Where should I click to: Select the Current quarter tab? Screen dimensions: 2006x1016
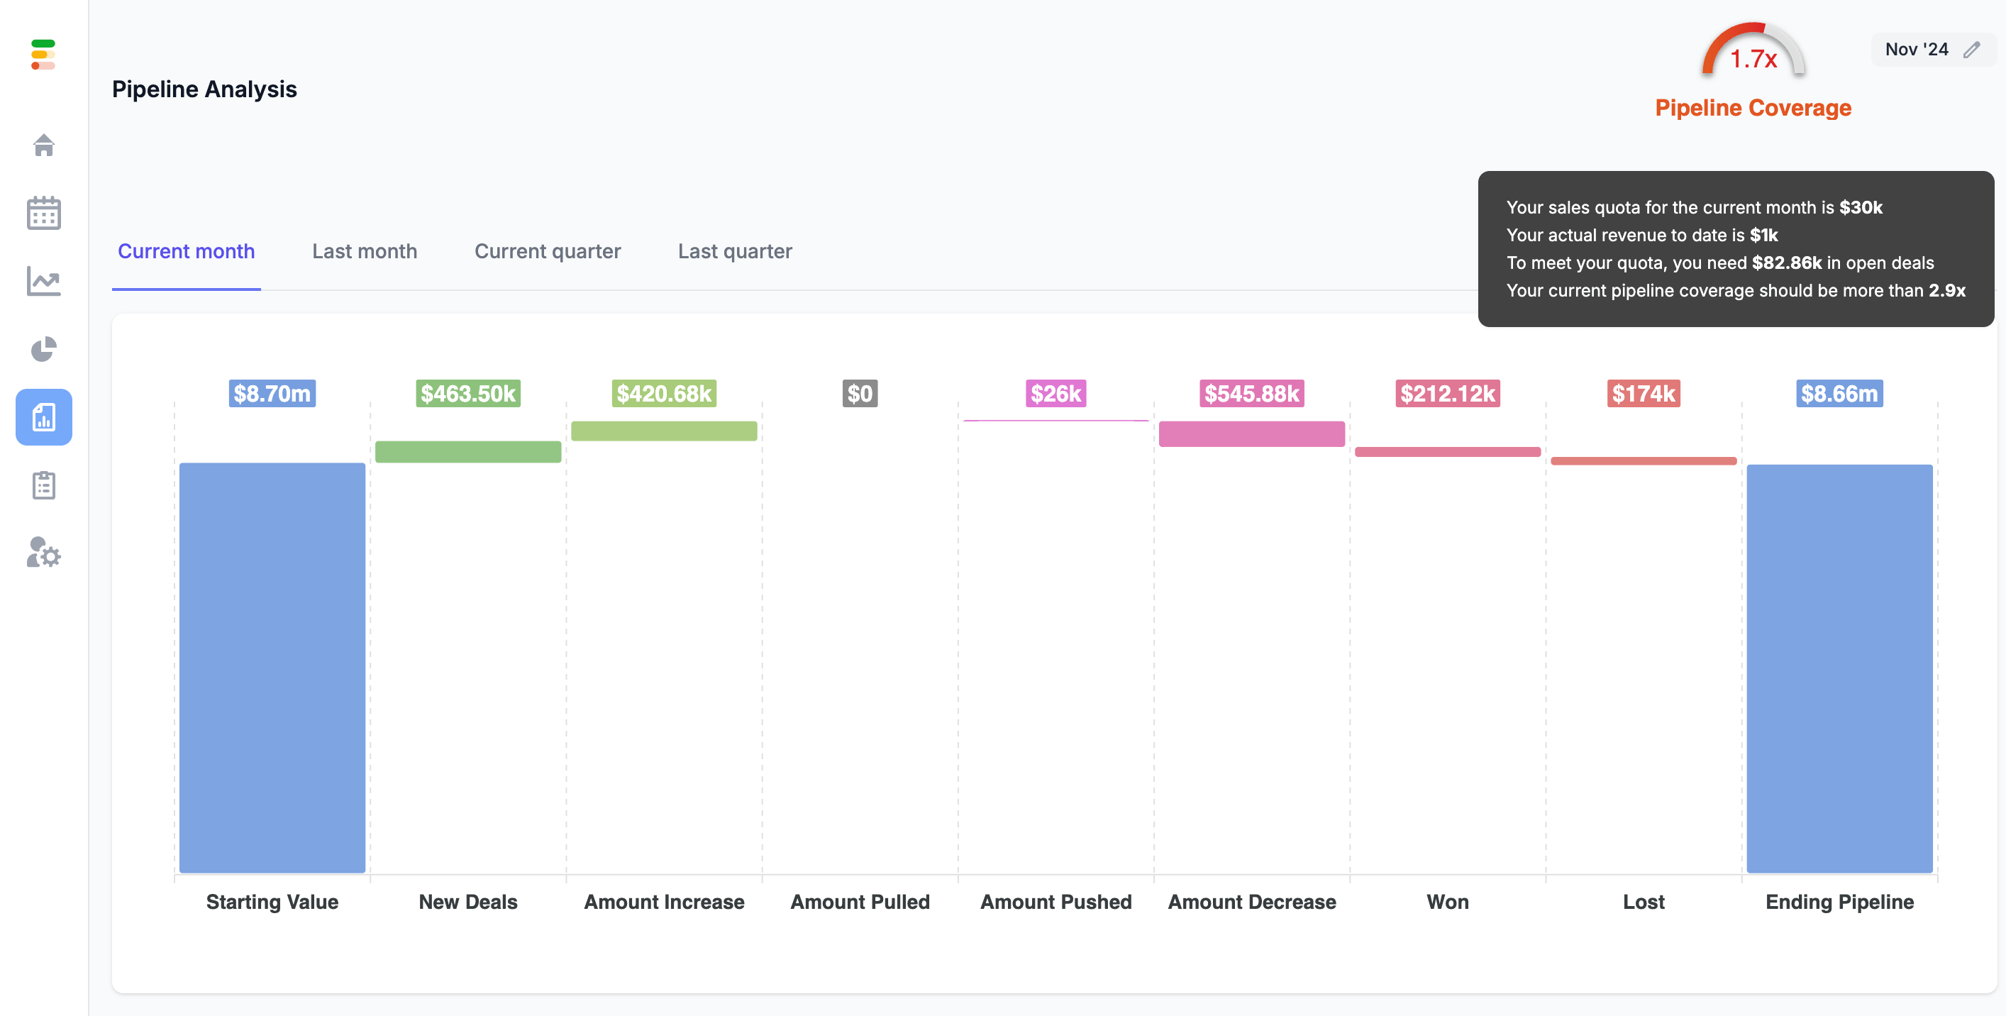548,251
